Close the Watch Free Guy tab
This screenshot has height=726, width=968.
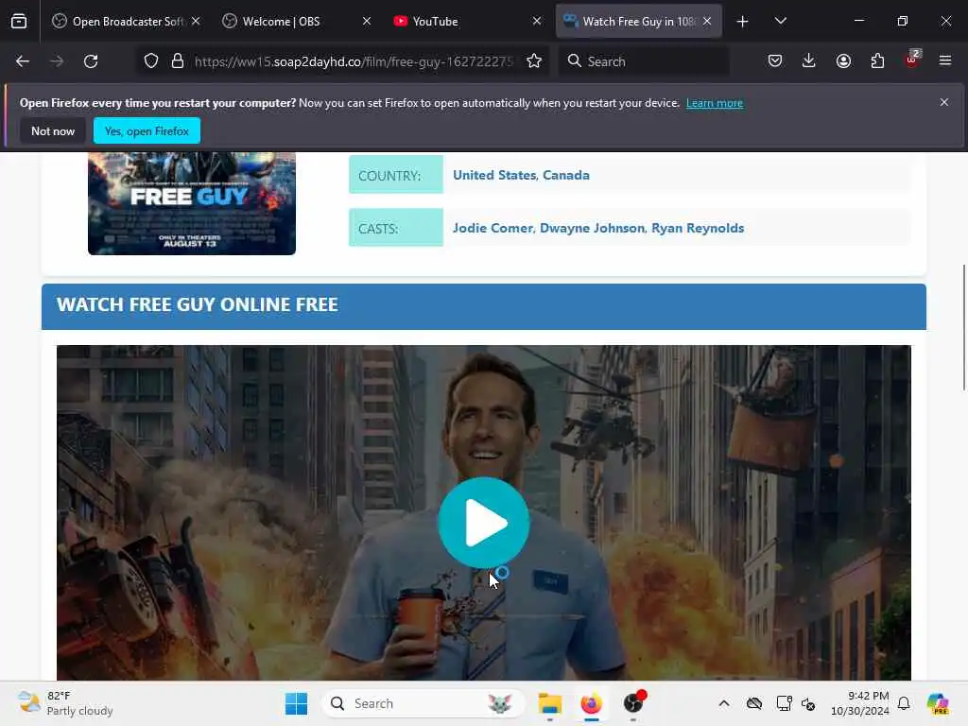pos(707,21)
